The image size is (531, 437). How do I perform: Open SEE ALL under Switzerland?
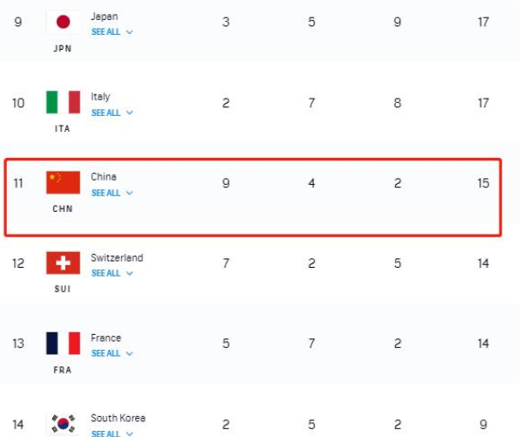click(106, 273)
